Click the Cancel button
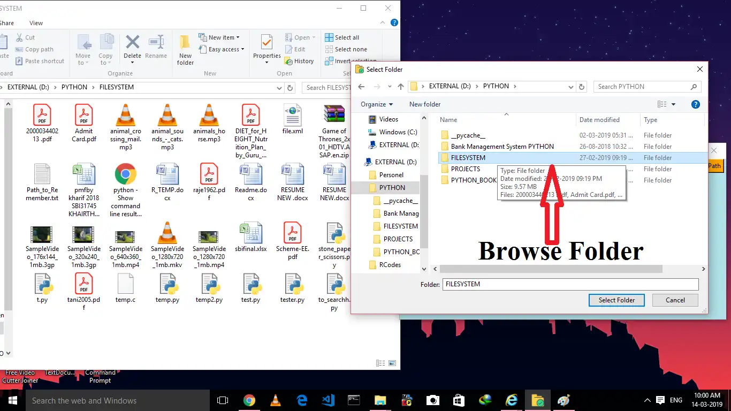Image resolution: width=731 pixels, height=411 pixels. (x=675, y=300)
